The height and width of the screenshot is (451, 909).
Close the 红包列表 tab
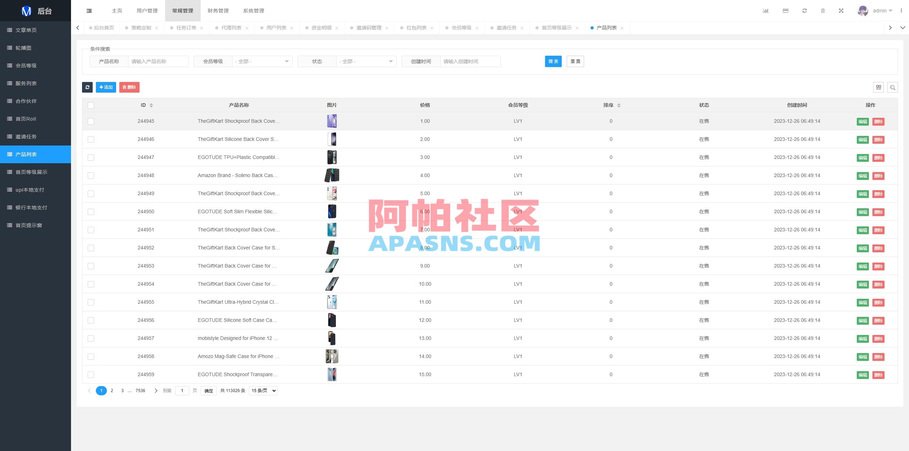[432, 28]
